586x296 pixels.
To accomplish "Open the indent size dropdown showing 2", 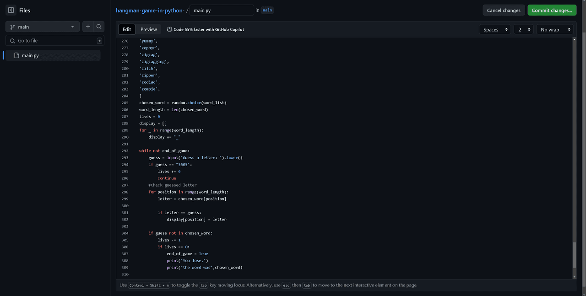I will click(x=523, y=29).
